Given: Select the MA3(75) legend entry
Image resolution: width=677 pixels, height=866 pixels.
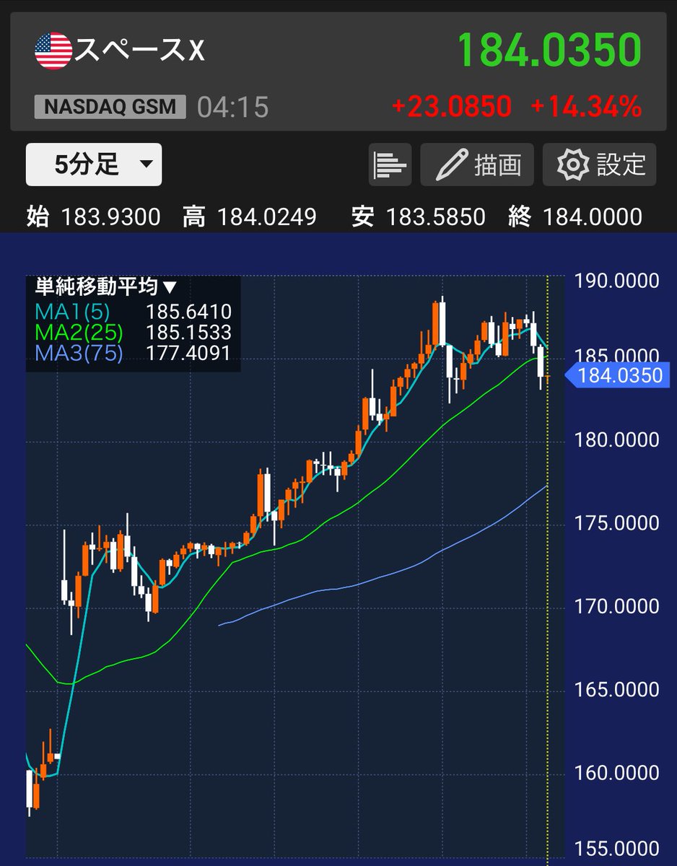Looking at the screenshot, I should (78, 354).
